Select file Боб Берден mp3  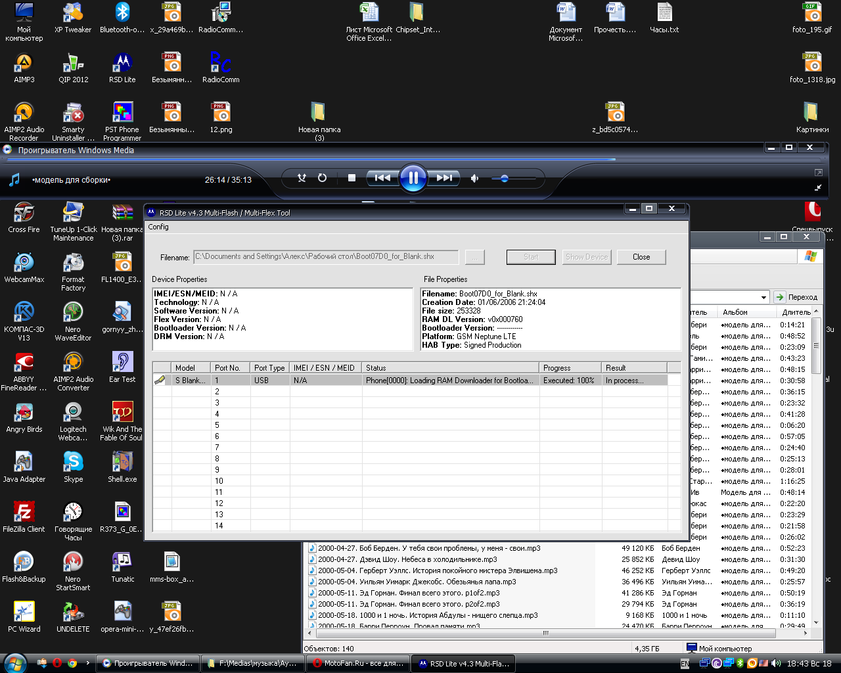pyautogui.click(x=429, y=548)
